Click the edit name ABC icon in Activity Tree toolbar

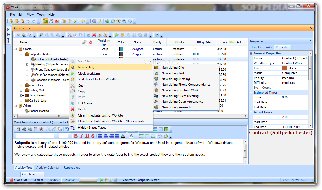coord(88,35)
